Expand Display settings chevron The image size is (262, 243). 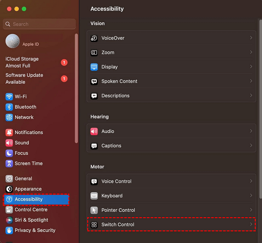pyautogui.click(x=251, y=67)
